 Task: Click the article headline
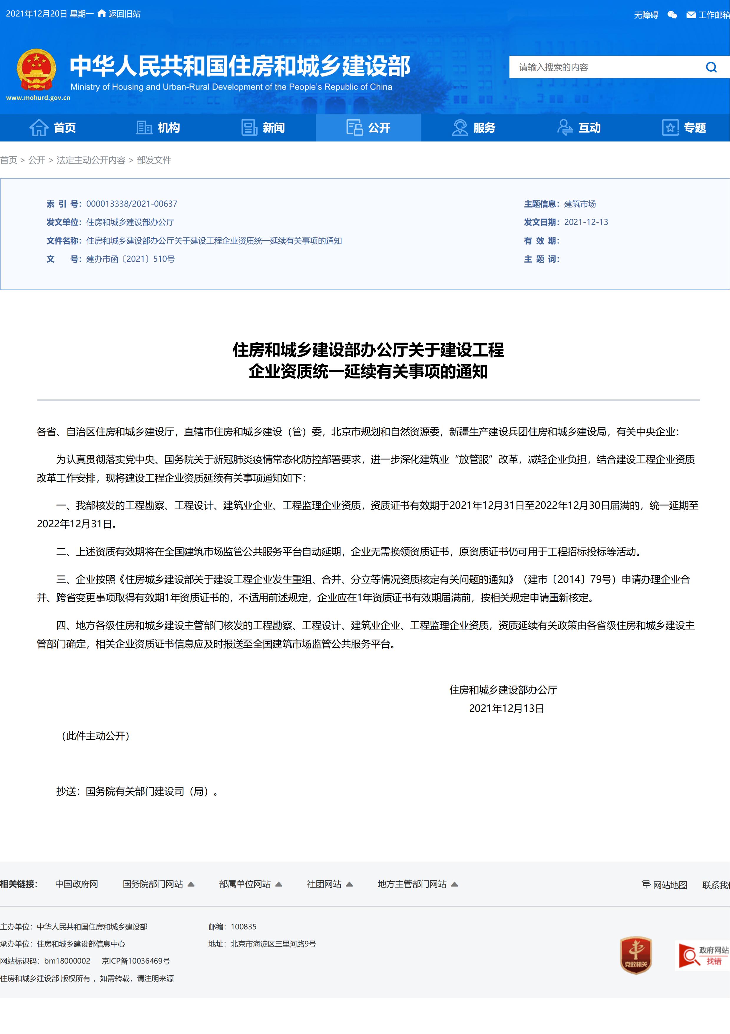368,360
